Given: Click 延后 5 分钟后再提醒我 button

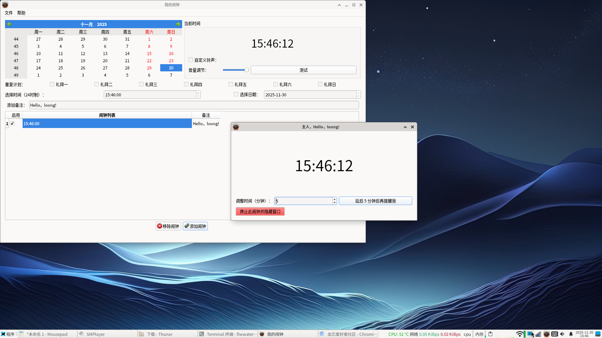Looking at the screenshot, I should [375, 201].
